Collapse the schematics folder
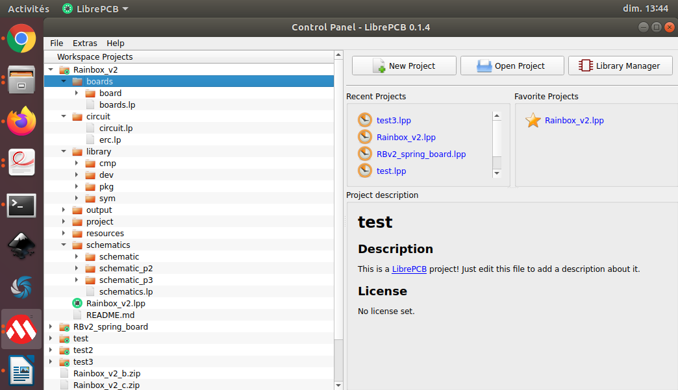678x390 pixels. coord(63,245)
